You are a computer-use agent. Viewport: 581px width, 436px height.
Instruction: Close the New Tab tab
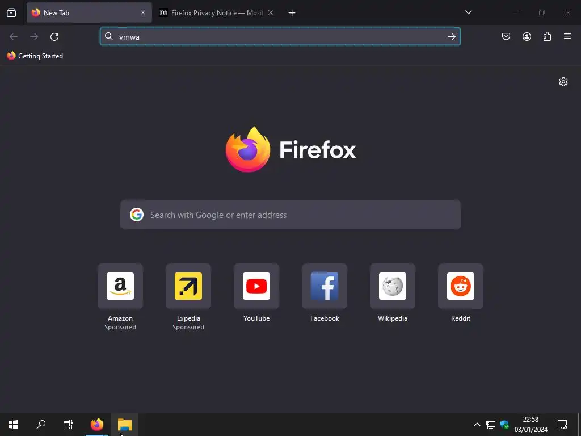[142, 12]
